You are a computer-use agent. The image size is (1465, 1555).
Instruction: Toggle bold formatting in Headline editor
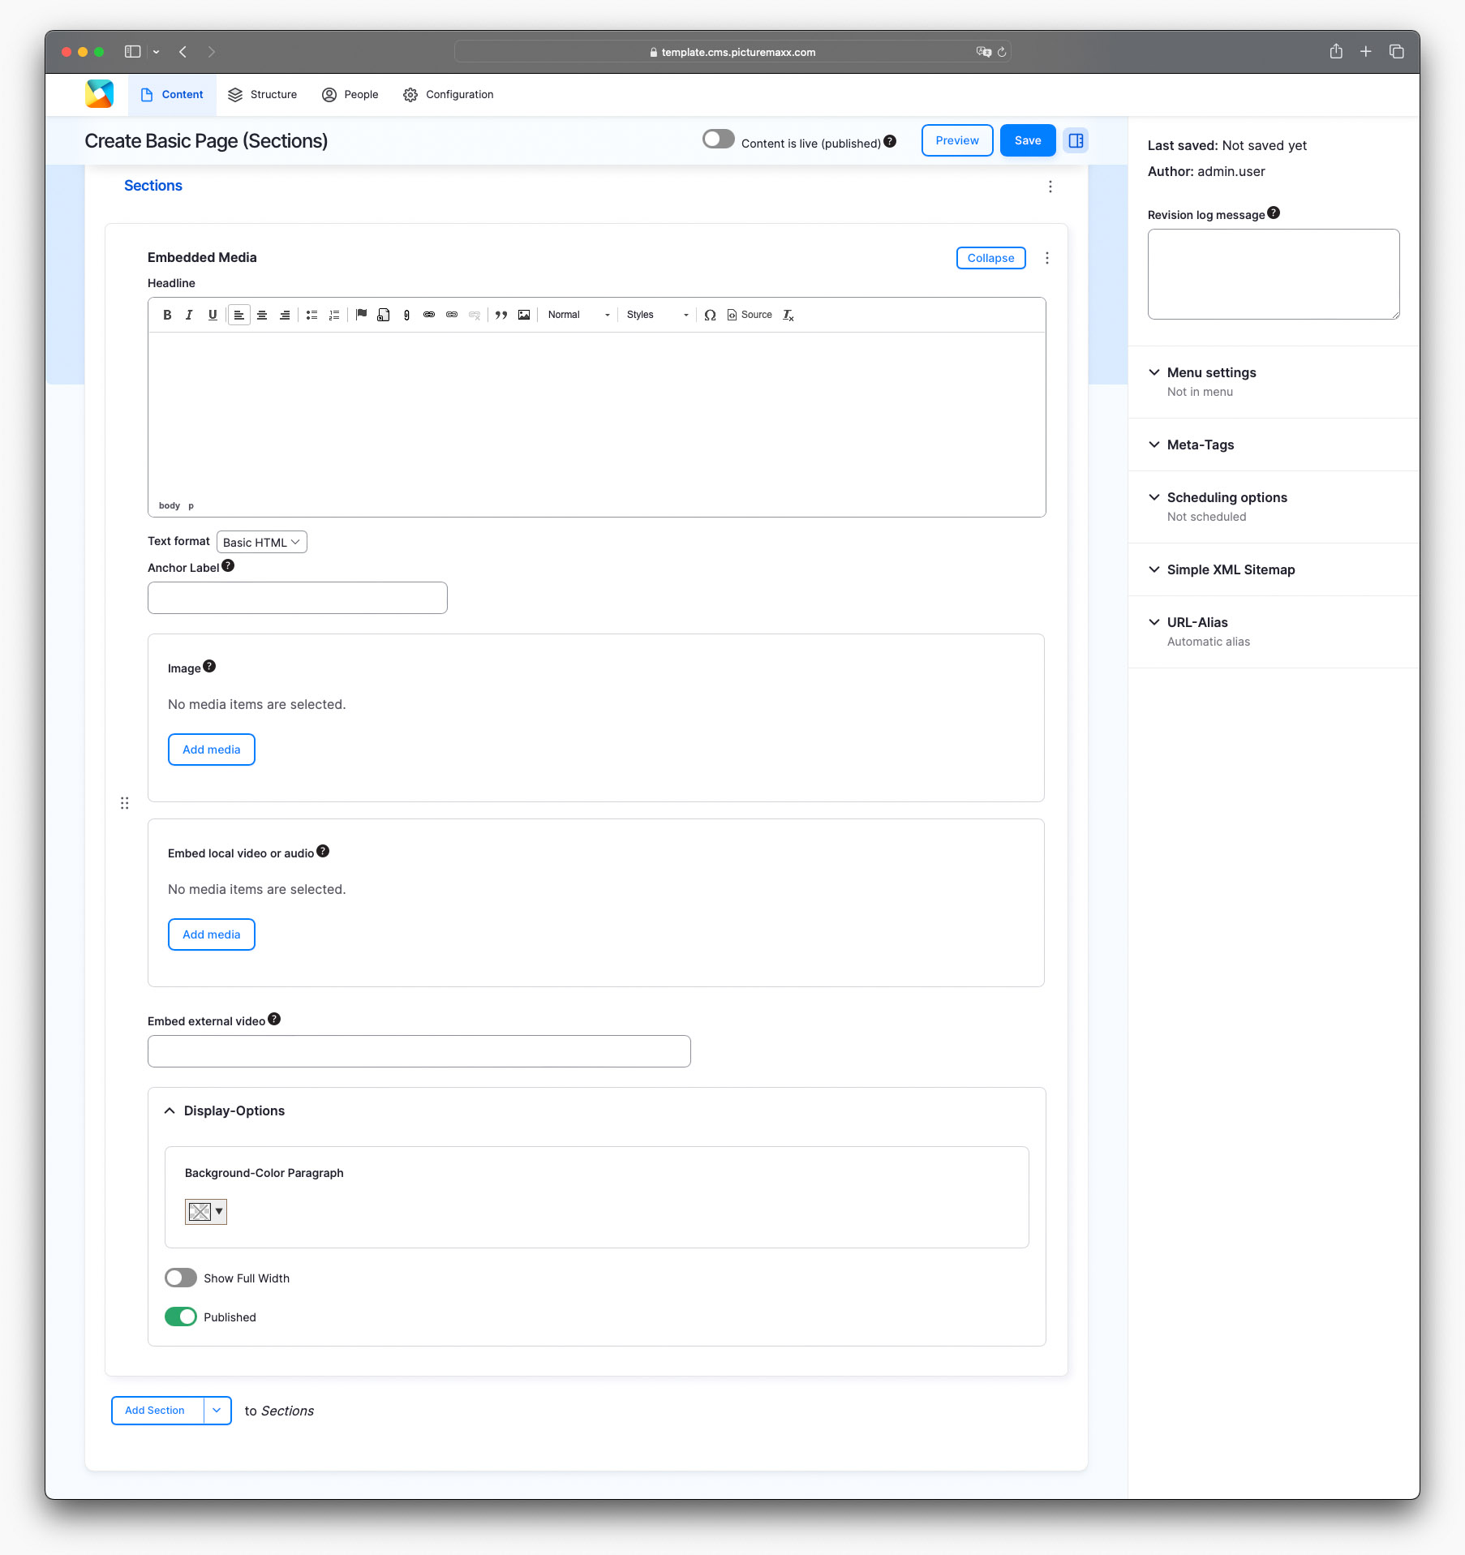coord(167,315)
